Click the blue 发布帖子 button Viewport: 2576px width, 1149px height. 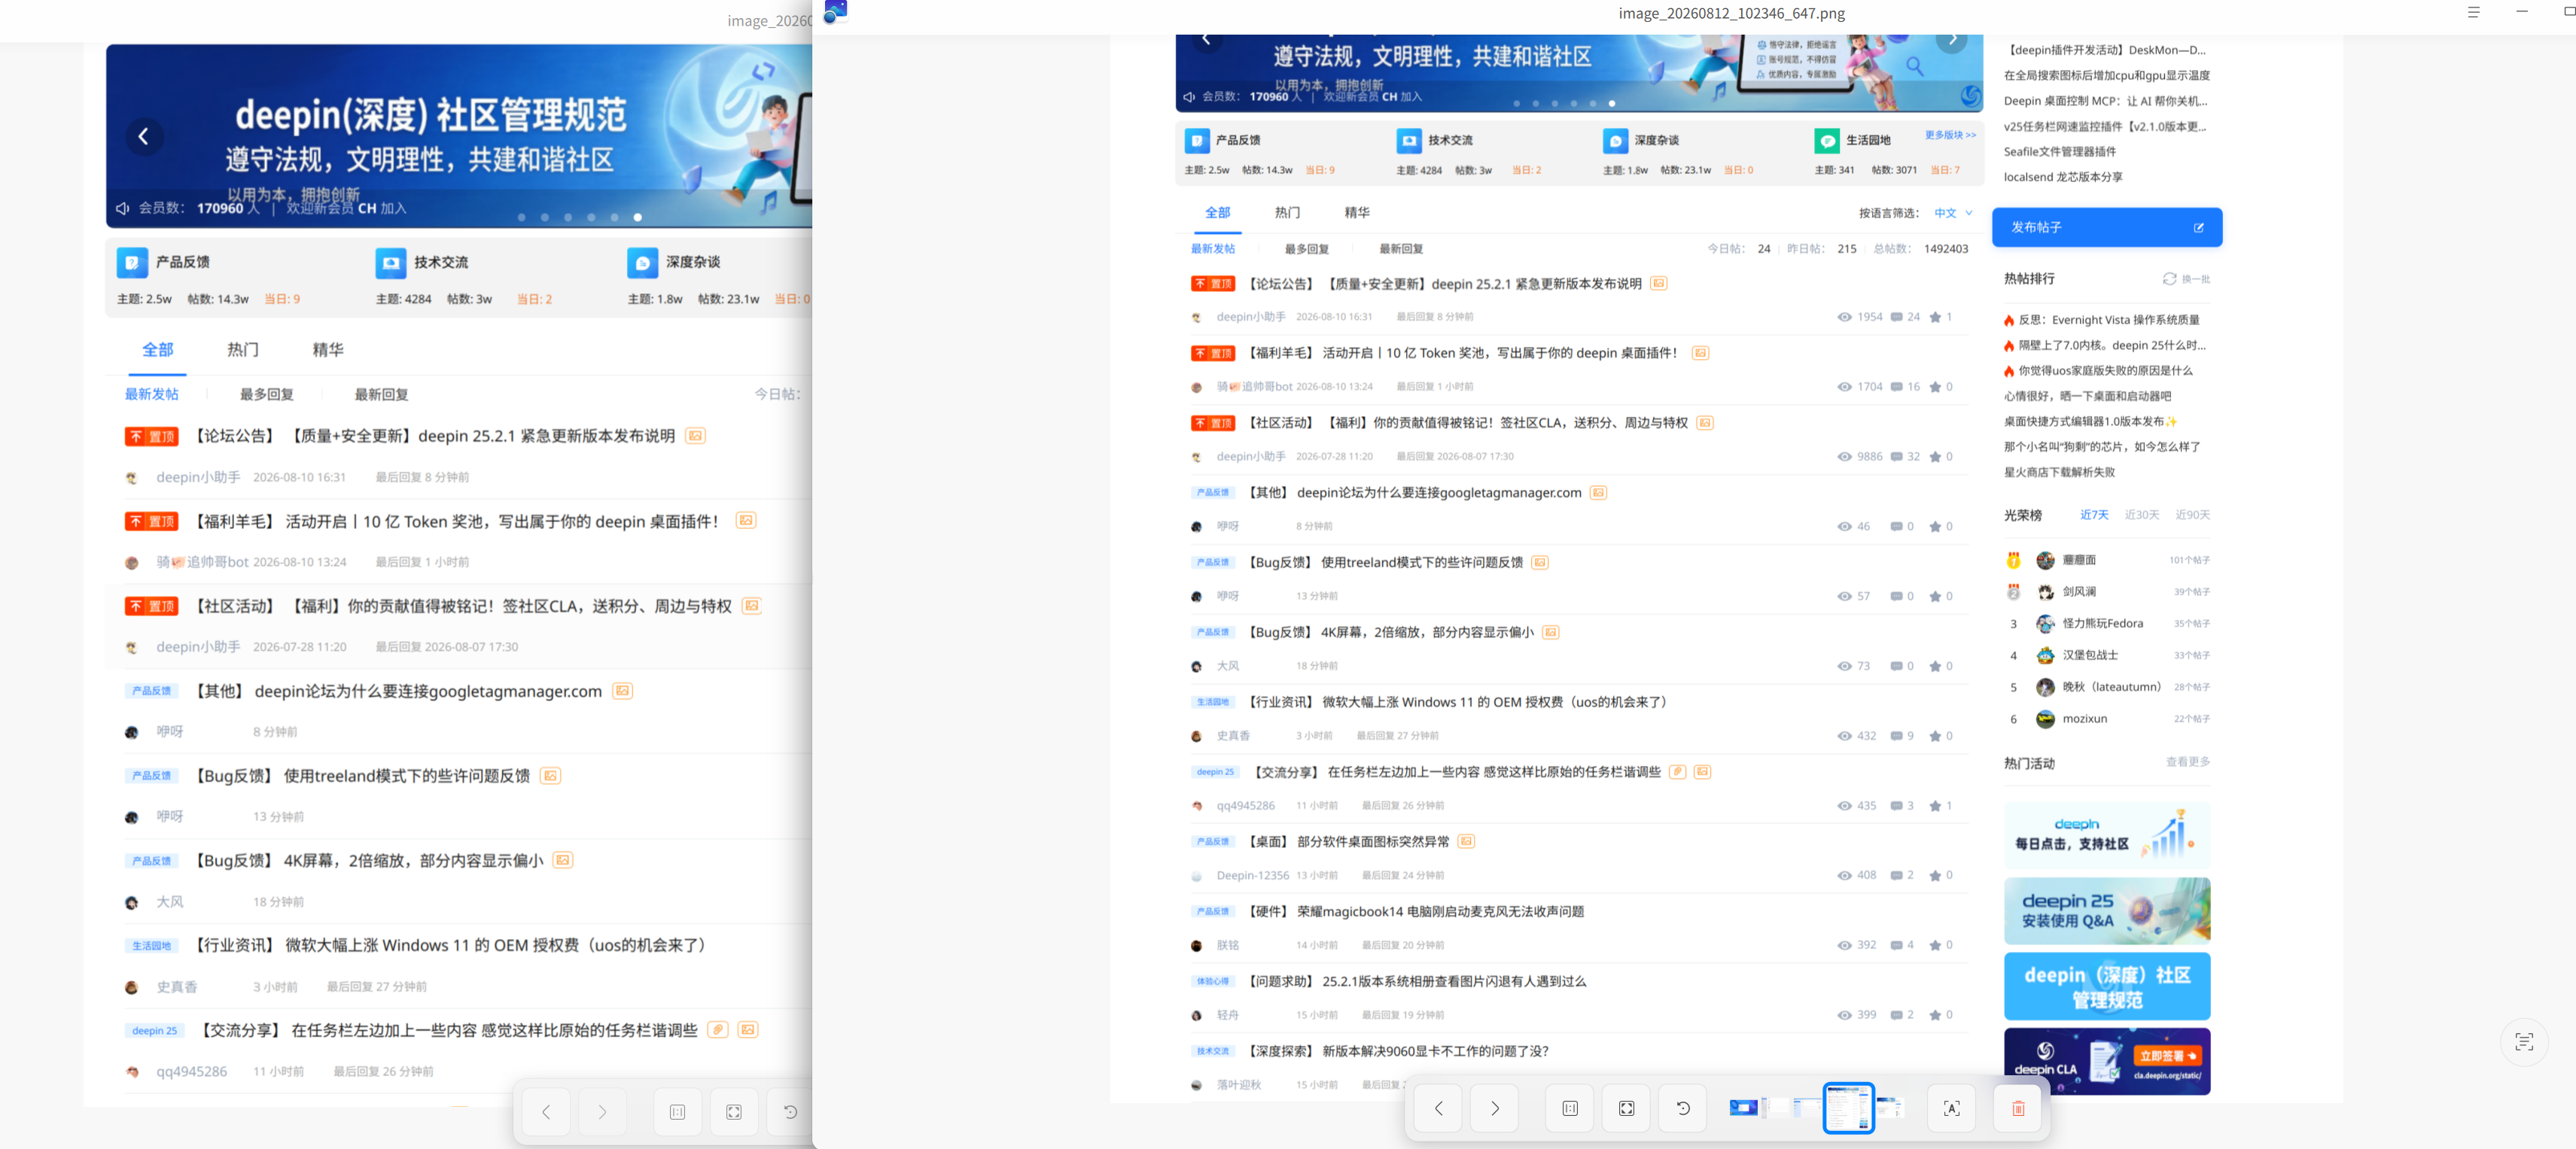[x=2106, y=227]
